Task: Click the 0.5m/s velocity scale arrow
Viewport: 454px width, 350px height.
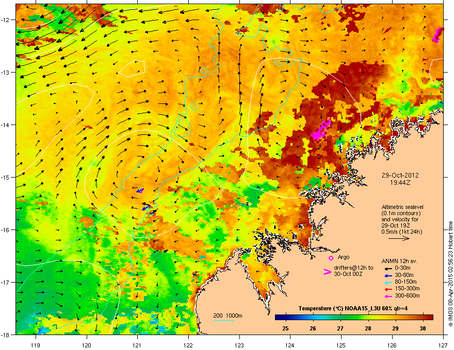Action: tap(399, 238)
